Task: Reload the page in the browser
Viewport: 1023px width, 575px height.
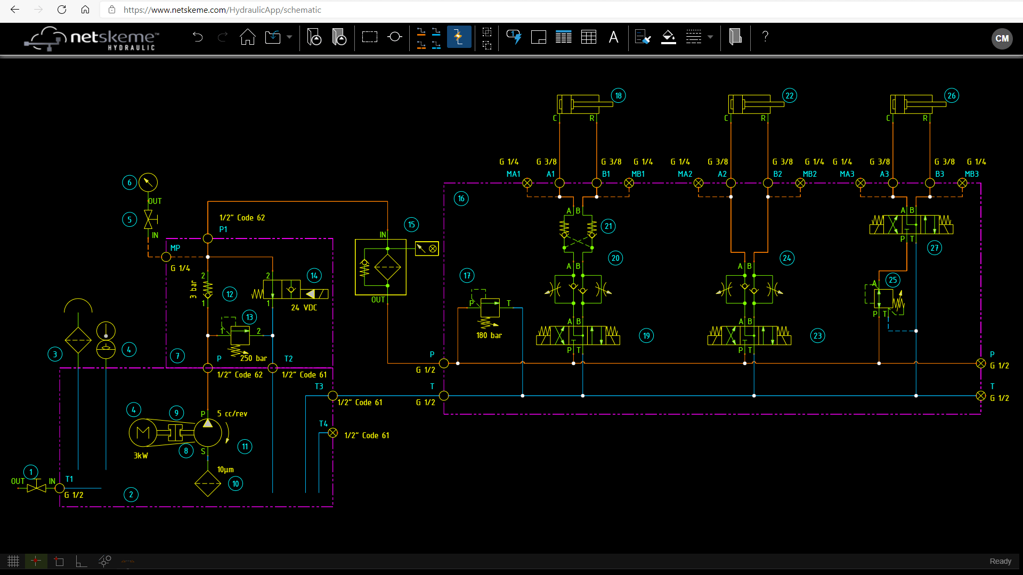Action: (x=62, y=10)
